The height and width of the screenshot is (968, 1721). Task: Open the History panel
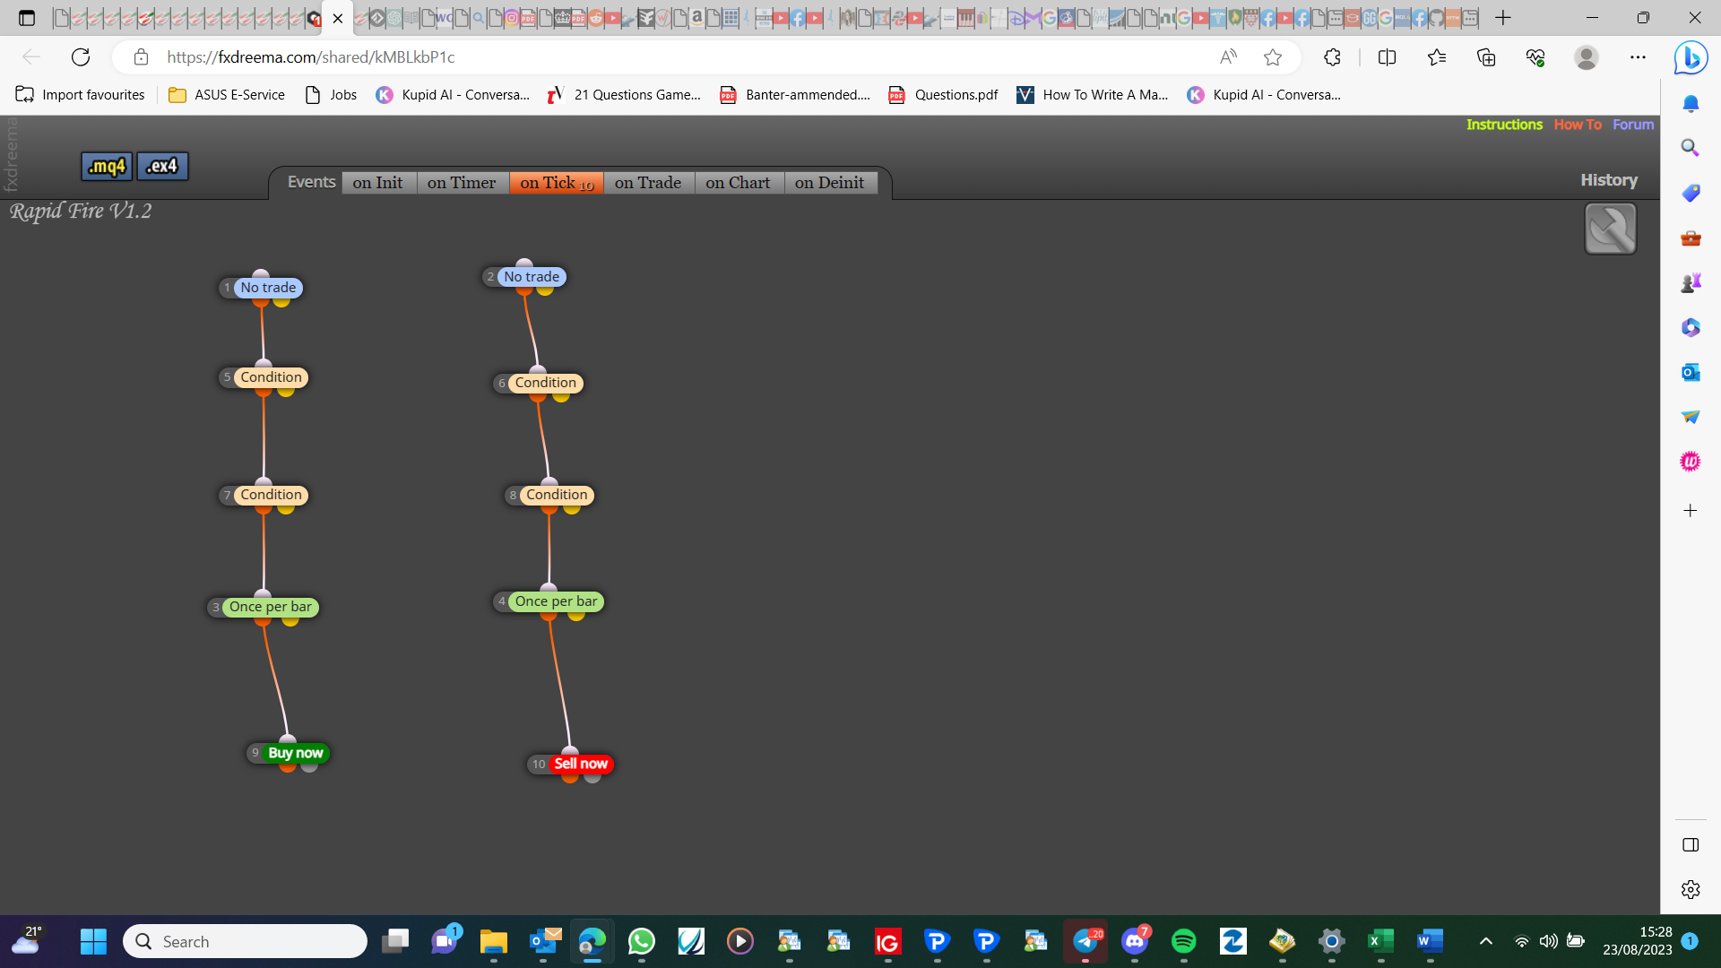click(x=1609, y=180)
